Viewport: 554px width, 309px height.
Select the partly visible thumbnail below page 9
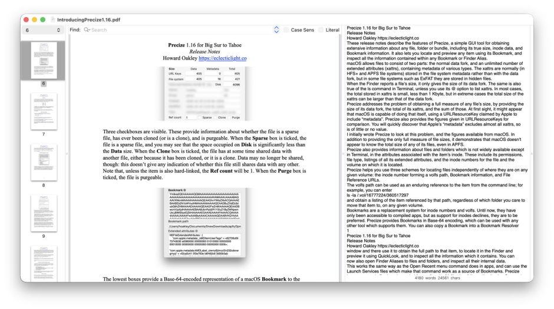coord(44,264)
